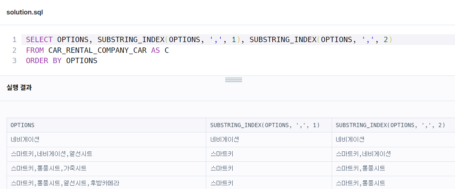Click OPTIONS after ORDER BY on line 3
455x189 pixels.
pos(82,61)
